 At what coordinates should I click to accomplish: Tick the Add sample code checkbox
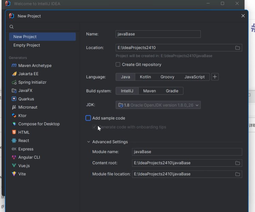tap(88, 118)
